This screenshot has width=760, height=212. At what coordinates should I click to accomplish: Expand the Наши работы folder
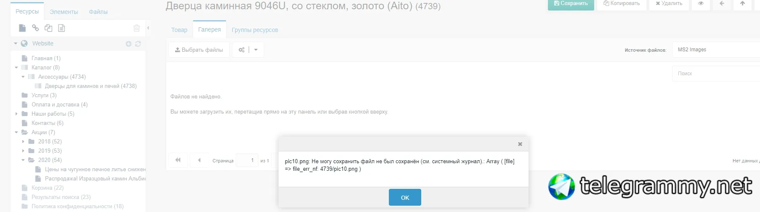coord(16,114)
